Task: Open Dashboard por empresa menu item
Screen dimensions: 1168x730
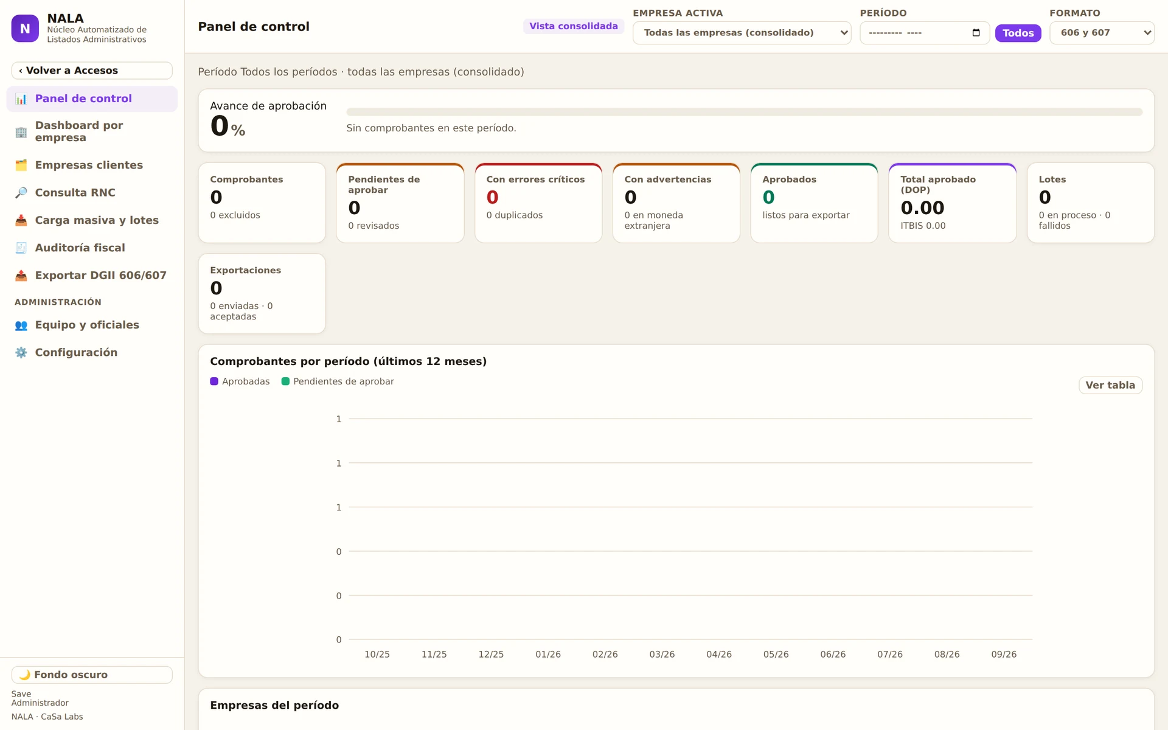Action: tap(92, 131)
